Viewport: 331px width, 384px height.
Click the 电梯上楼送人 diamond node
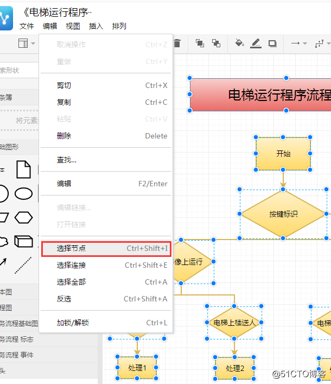234,323
